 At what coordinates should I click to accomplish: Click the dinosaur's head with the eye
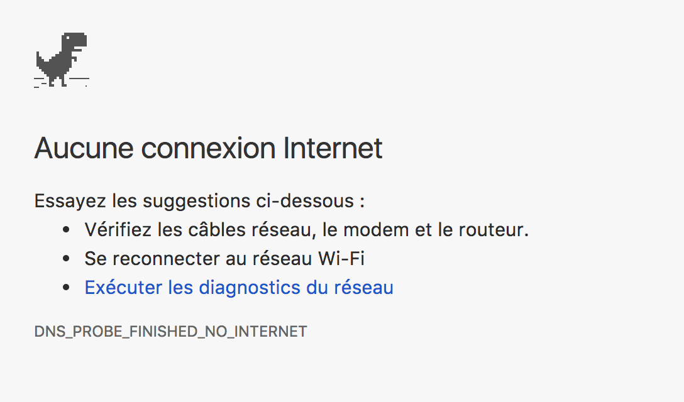(x=75, y=41)
